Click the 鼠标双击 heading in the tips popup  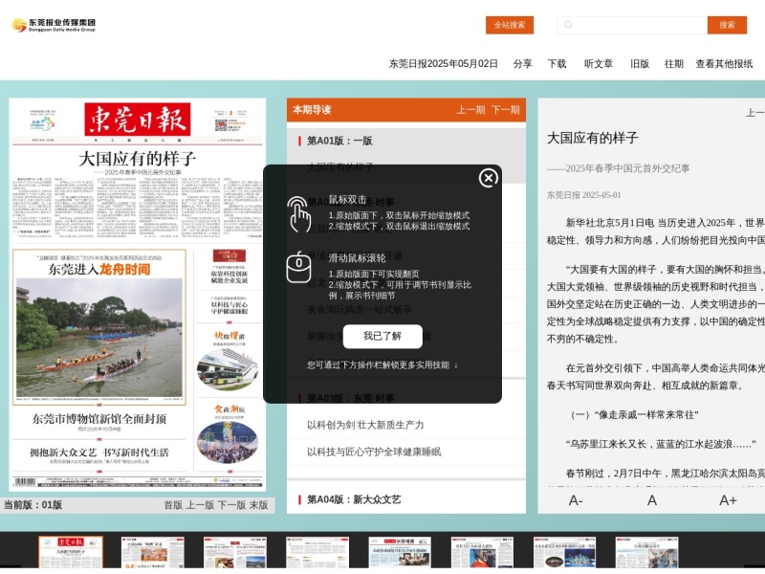click(347, 200)
